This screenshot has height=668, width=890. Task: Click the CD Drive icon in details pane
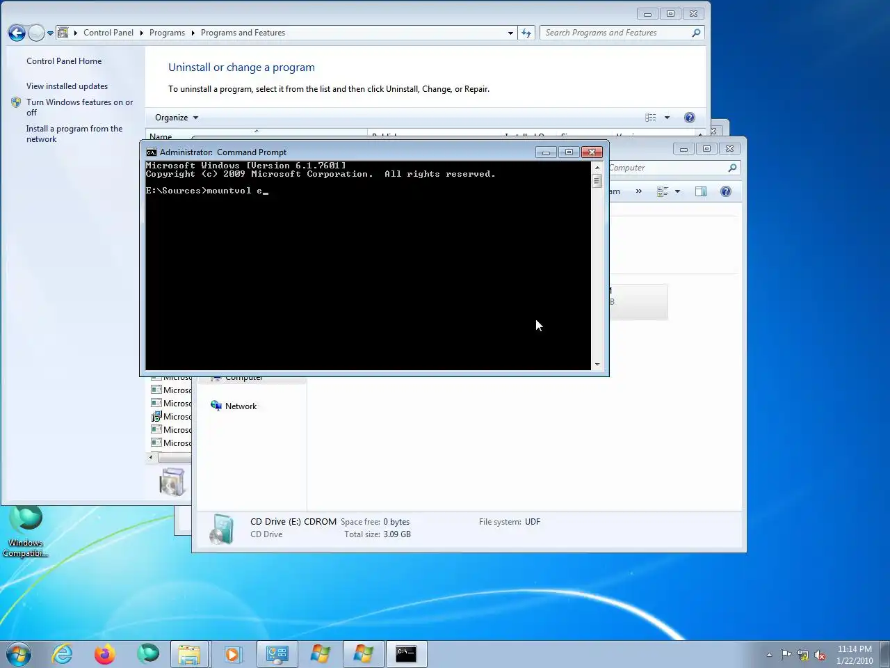click(x=221, y=530)
